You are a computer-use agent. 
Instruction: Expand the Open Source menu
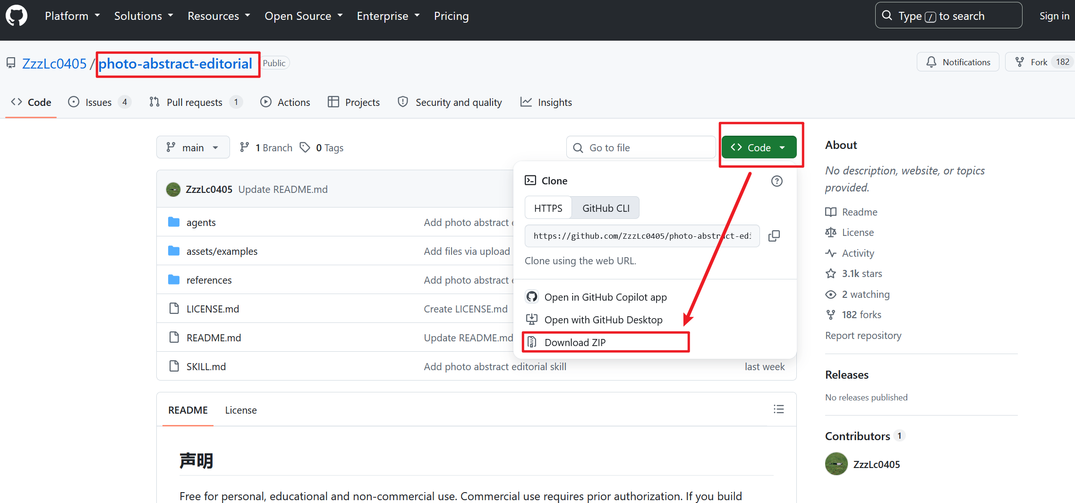coord(304,16)
